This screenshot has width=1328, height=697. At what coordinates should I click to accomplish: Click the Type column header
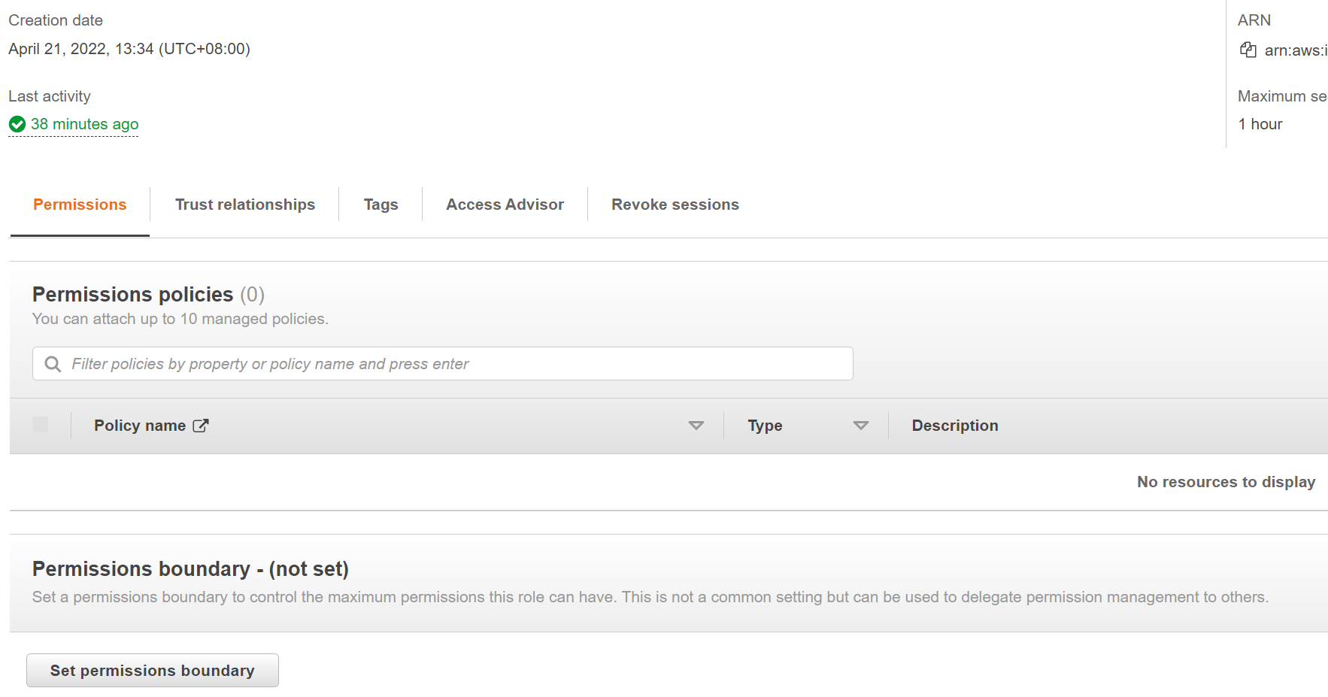pos(765,426)
